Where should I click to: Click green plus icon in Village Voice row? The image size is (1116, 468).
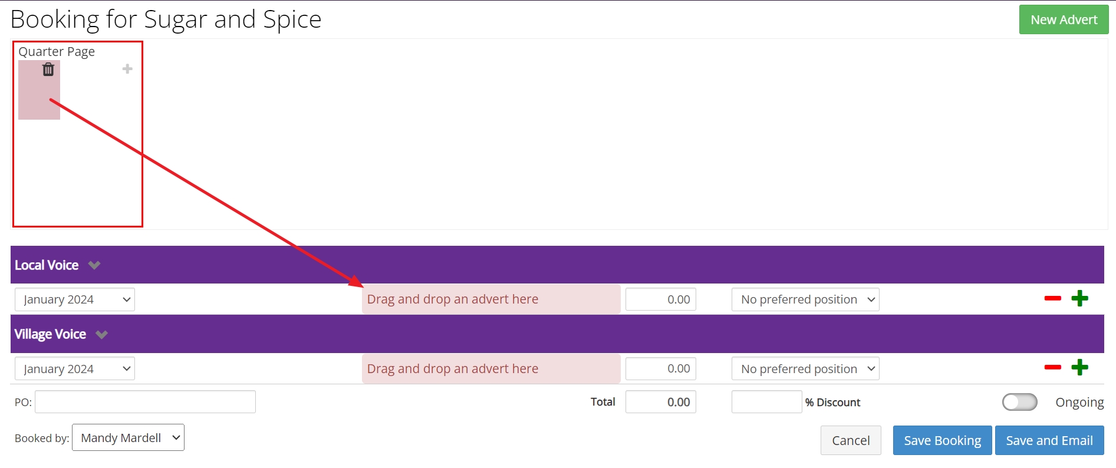[1079, 368]
